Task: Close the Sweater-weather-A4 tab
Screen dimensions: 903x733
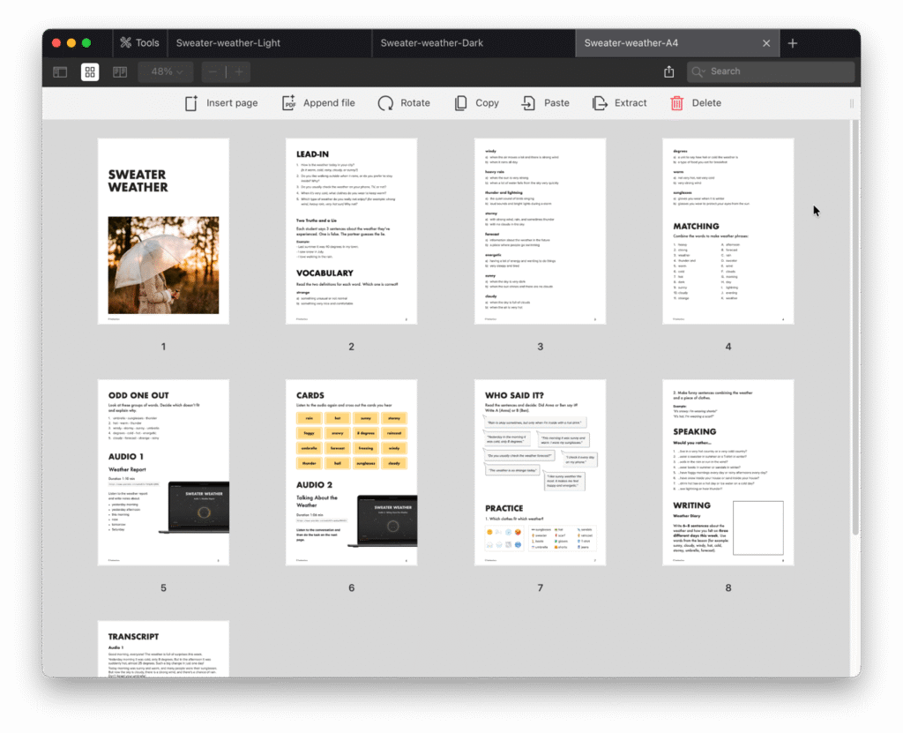Action: point(766,42)
